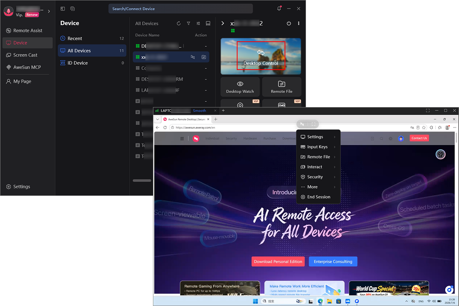Add a new remote session tab
The width and height of the screenshot is (459, 306).
click(223, 111)
